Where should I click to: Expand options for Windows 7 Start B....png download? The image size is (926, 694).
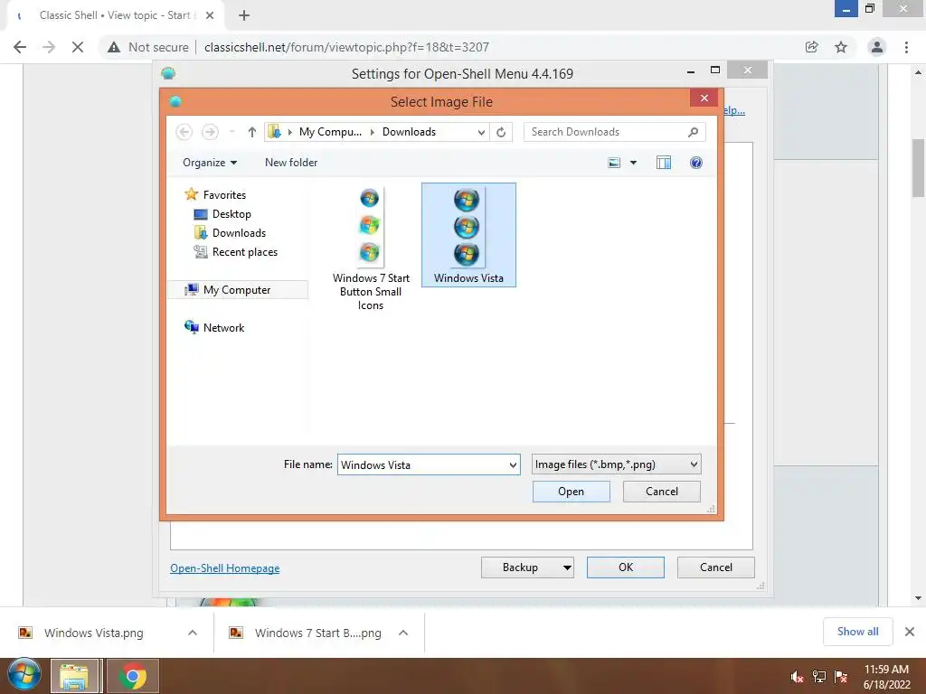pyautogui.click(x=403, y=633)
